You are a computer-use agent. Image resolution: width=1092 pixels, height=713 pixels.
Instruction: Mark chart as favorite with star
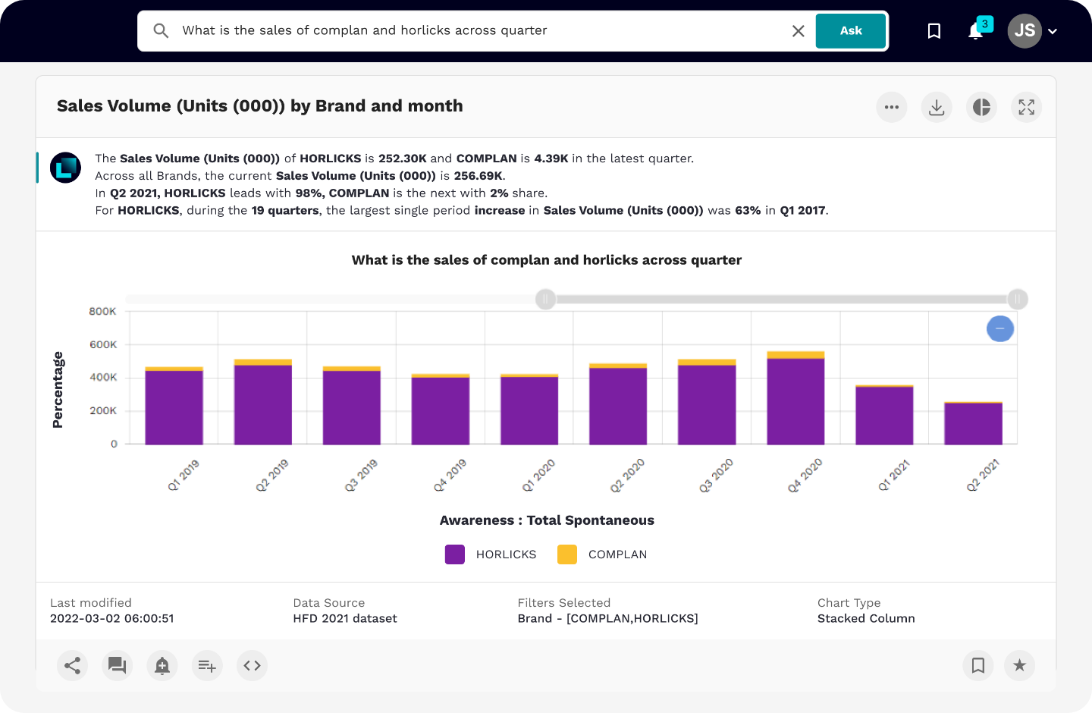click(1020, 665)
